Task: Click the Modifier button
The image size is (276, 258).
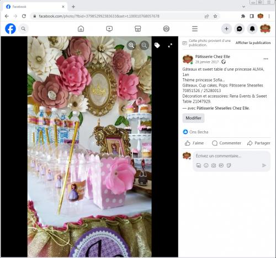Action: (193, 118)
